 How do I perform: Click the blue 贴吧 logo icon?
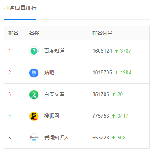(34, 73)
